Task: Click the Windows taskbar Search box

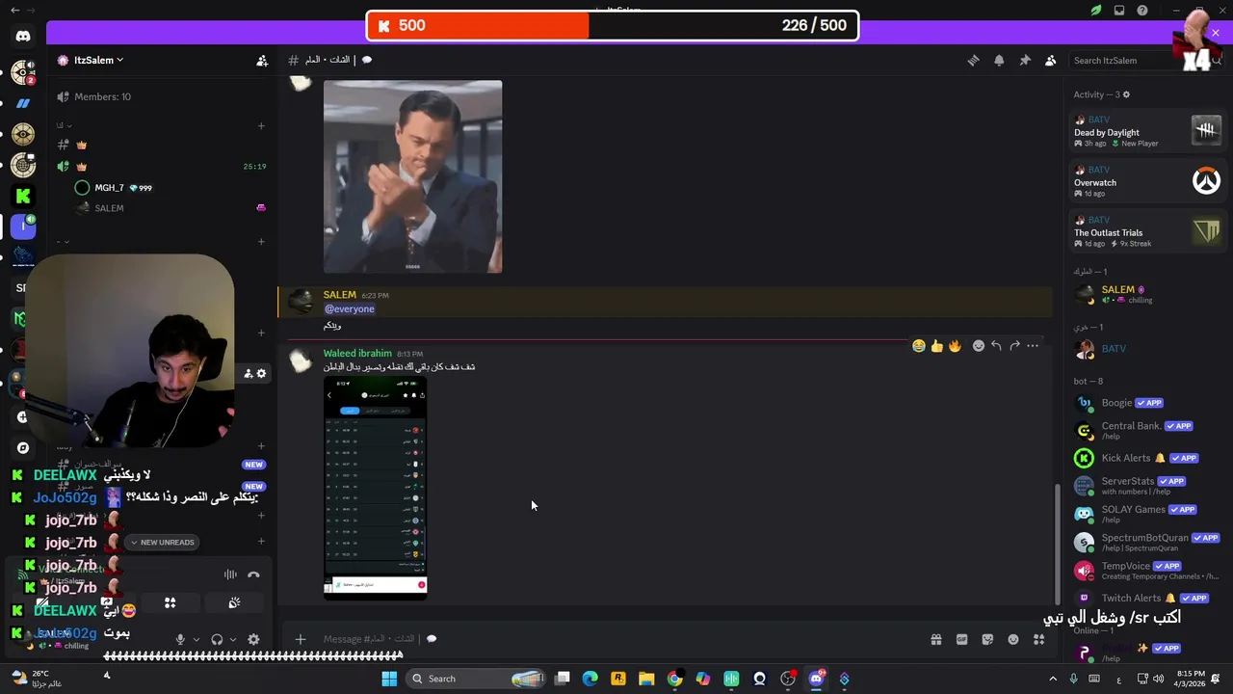Action: click(x=477, y=679)
